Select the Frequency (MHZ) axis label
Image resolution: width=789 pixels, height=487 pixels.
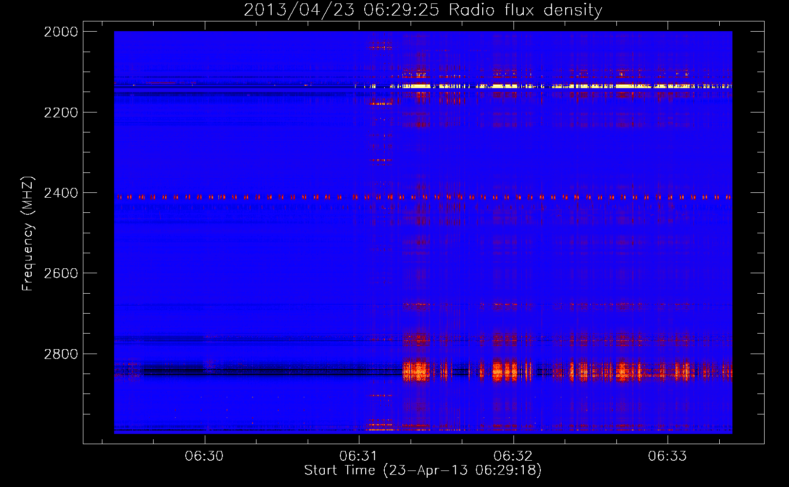click(x=28, y=234)
